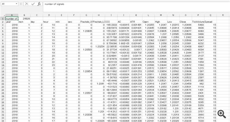Click CCI value 208.5973
Image resolution: width=230 pixels, height=122 pixels.
pos(111,28)
